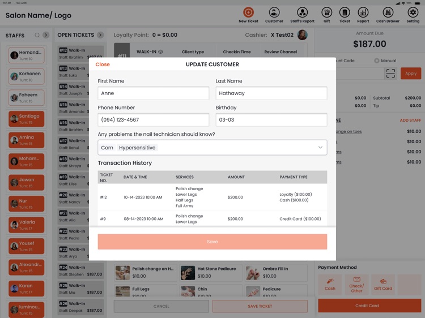Select Ombre Fill In service
Viewport: 425px width, 318px height.
(276, 273)
